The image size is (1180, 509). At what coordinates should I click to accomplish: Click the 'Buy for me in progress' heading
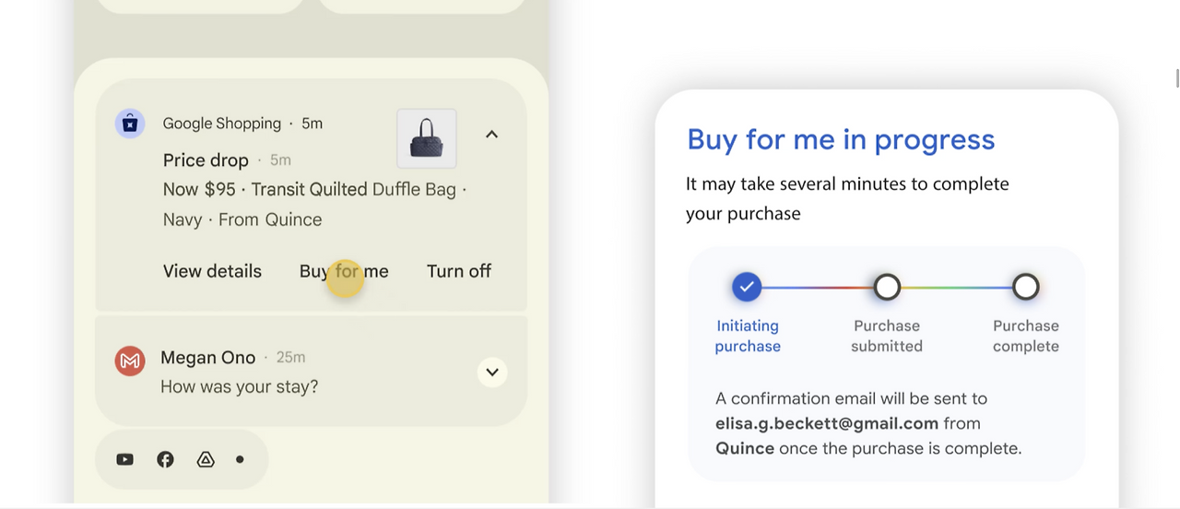click(x=841, y=139)
